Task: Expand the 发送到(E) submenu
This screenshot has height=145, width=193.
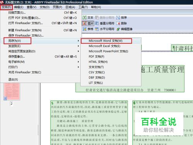Action: tap(41, 46)
